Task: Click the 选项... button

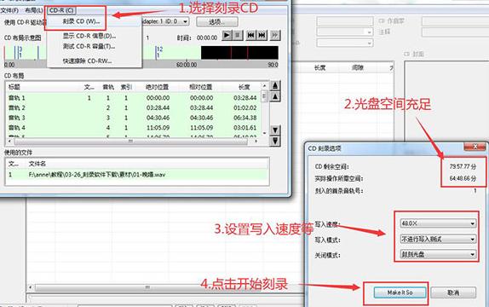Action: [217, 21]
